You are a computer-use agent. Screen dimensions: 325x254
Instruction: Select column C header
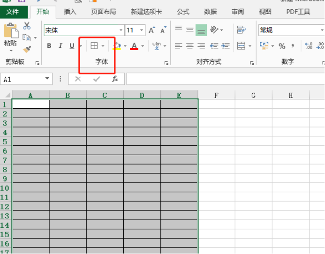tap(105, 95)
